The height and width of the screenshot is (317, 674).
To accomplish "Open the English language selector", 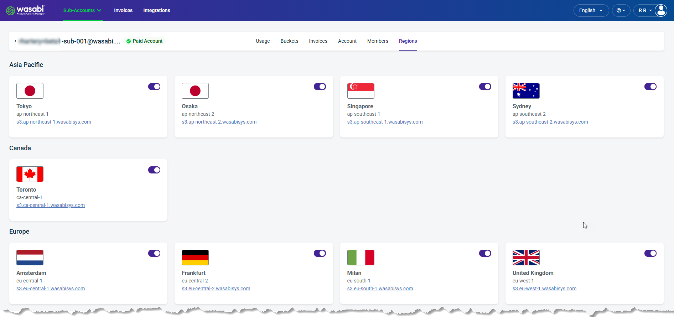I will pos(591,10).
